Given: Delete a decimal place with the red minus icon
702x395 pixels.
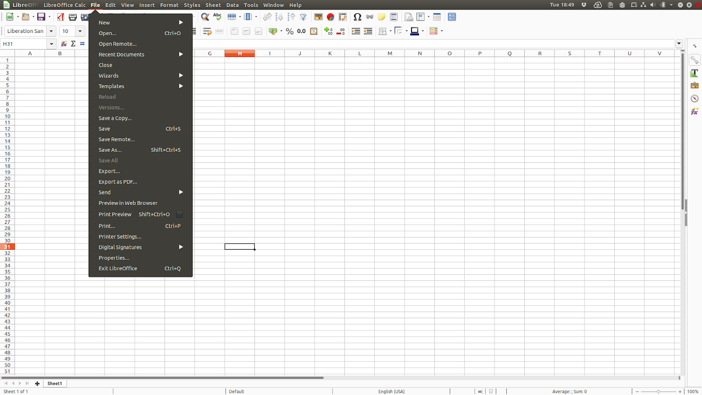Looking at the screenshot, I should (340, 31).
